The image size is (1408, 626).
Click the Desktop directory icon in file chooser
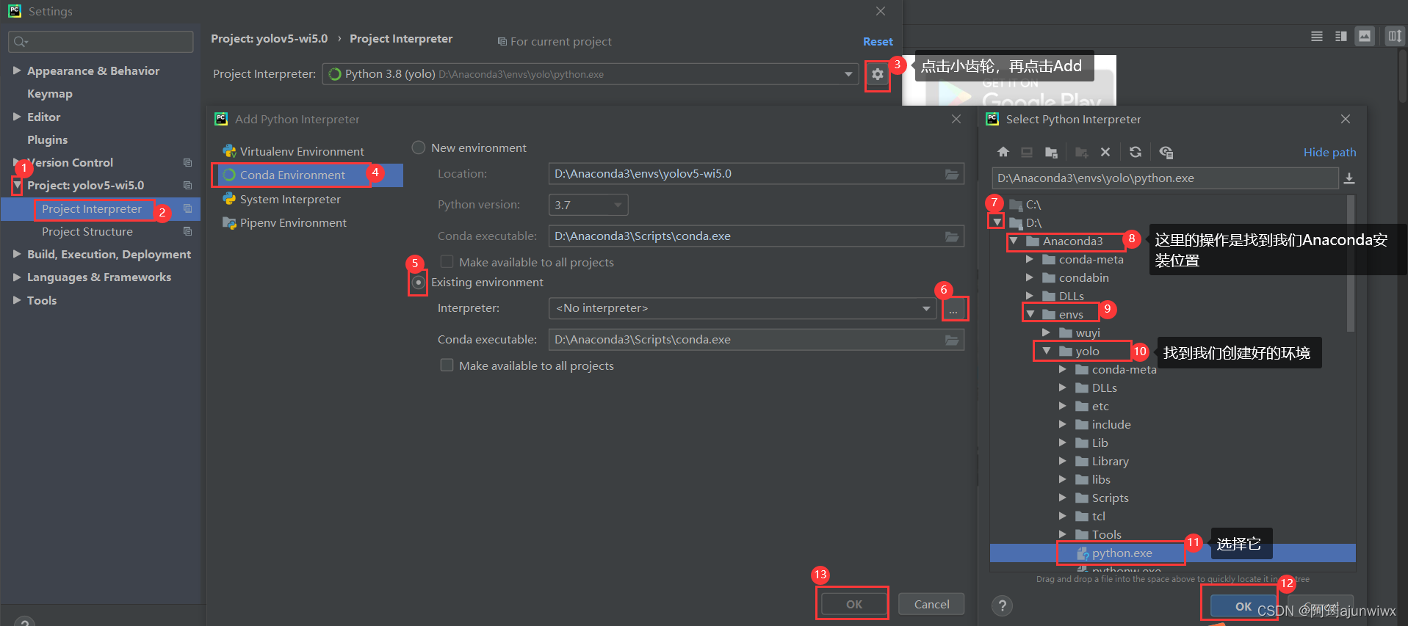coord(1027,152)
